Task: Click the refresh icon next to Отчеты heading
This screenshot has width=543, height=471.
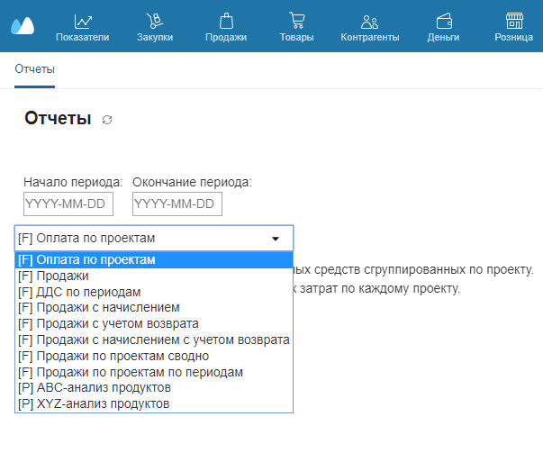Action: click(108, 120)
